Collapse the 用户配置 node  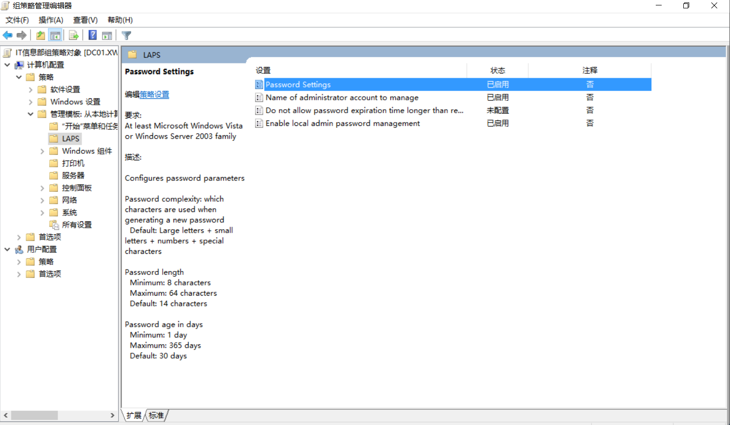7,249
